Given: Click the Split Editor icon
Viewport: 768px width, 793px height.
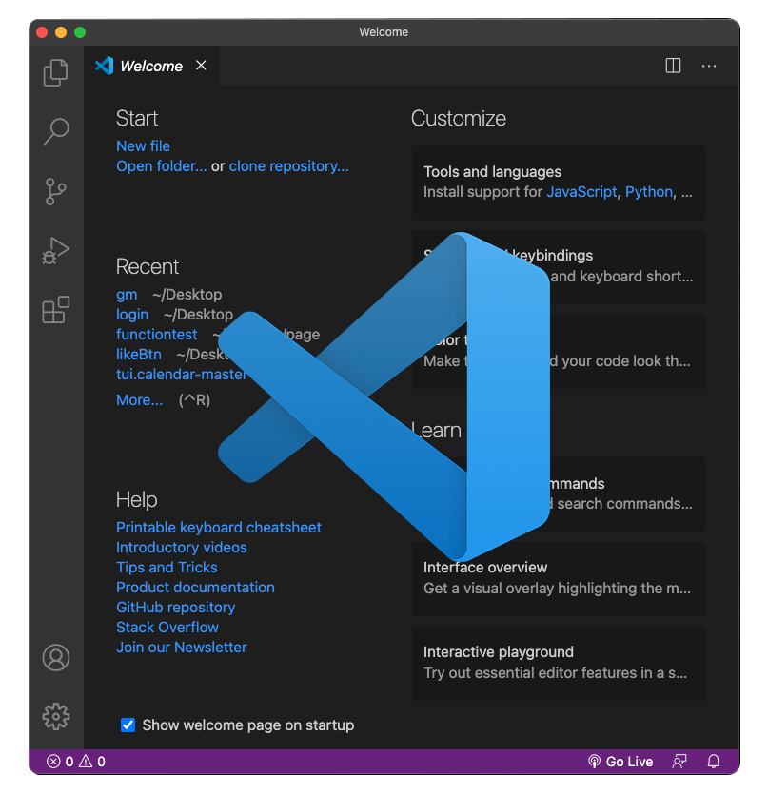Looking at the screenshot, I should click(x=673, y=66).
